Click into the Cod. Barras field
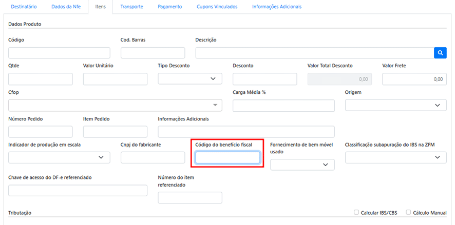This screenshot has width=455, height=225. click(x=153, y=53)
